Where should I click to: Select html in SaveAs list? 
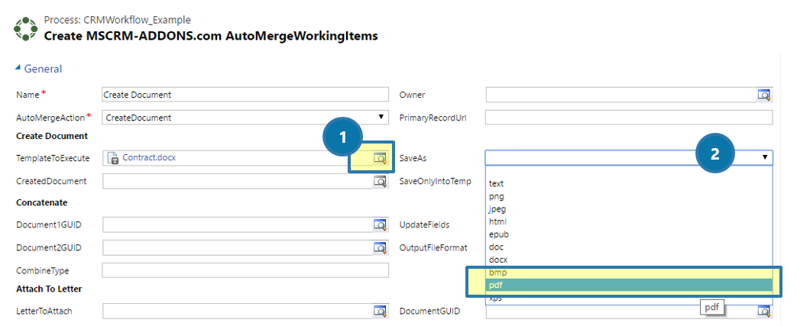(629, 221)
